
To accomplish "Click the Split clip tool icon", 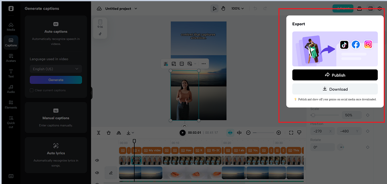I will 99,133.
